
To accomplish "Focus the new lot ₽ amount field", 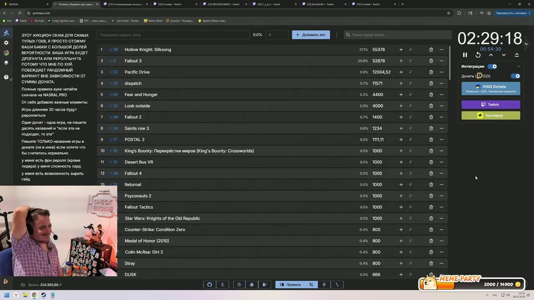I will click(277, 35).
